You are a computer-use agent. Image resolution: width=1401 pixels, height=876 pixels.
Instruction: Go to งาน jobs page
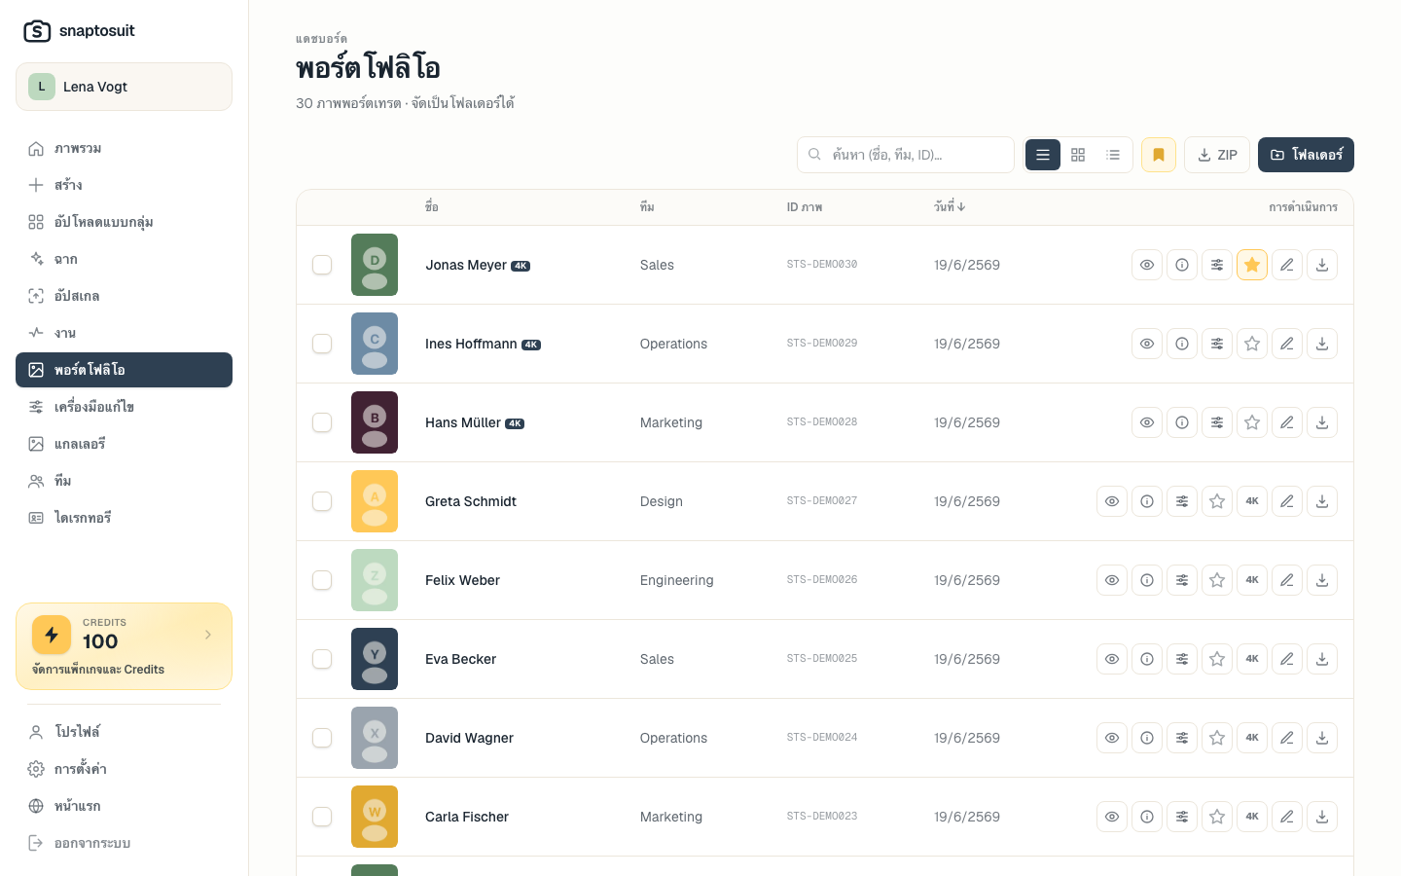pos(124,333)
